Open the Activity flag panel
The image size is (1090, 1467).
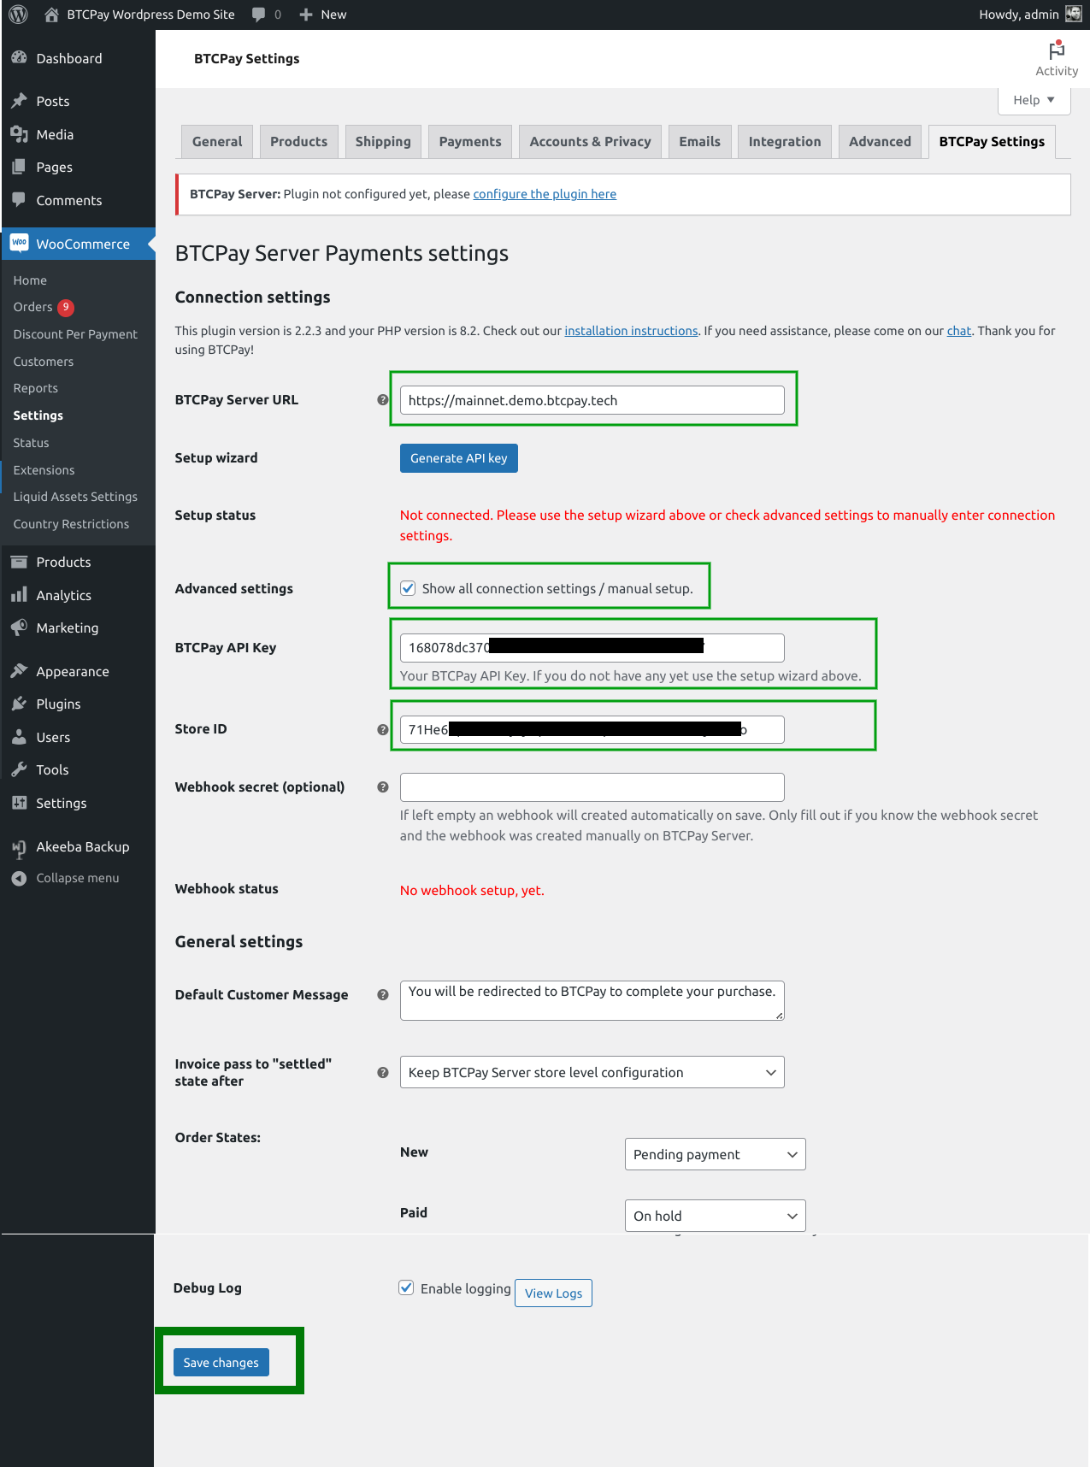tap(1057, 58)
